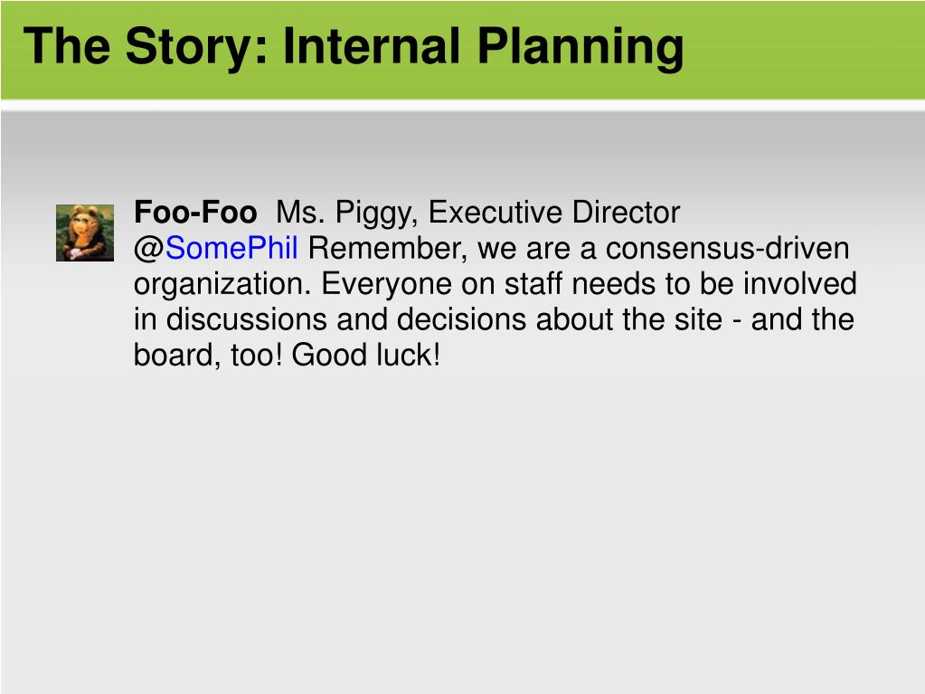Screen dimensions: 925x694
Task: Select the 'Ms. Piggy, Executive Director' name text
Action: tap(477, 213)
